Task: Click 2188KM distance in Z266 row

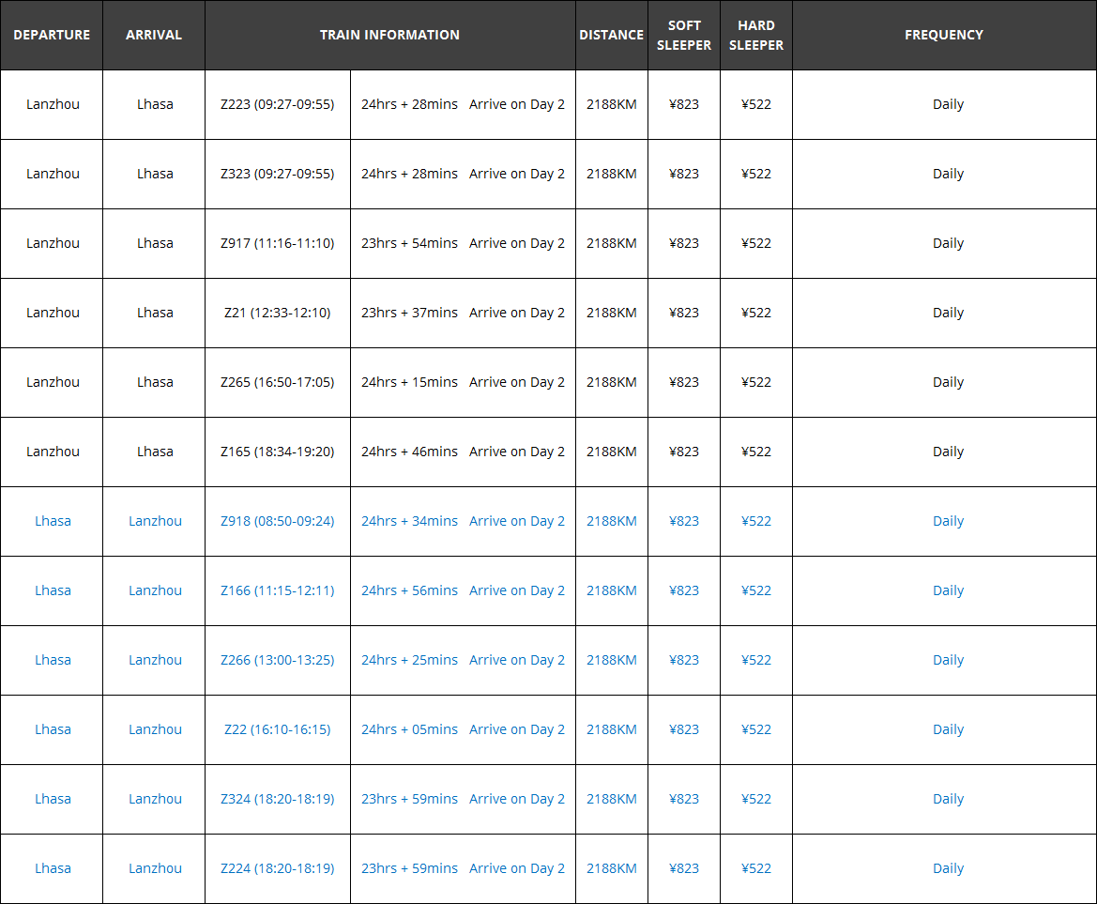Action: pos(612,660)
